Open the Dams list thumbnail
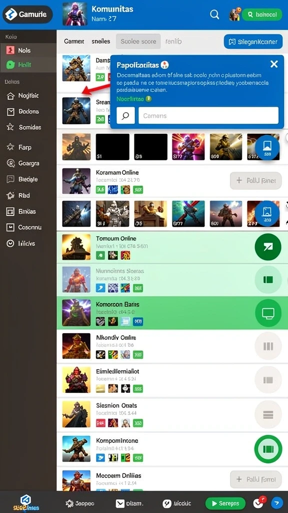Screen dimensions: 288x513 (76, 68)
